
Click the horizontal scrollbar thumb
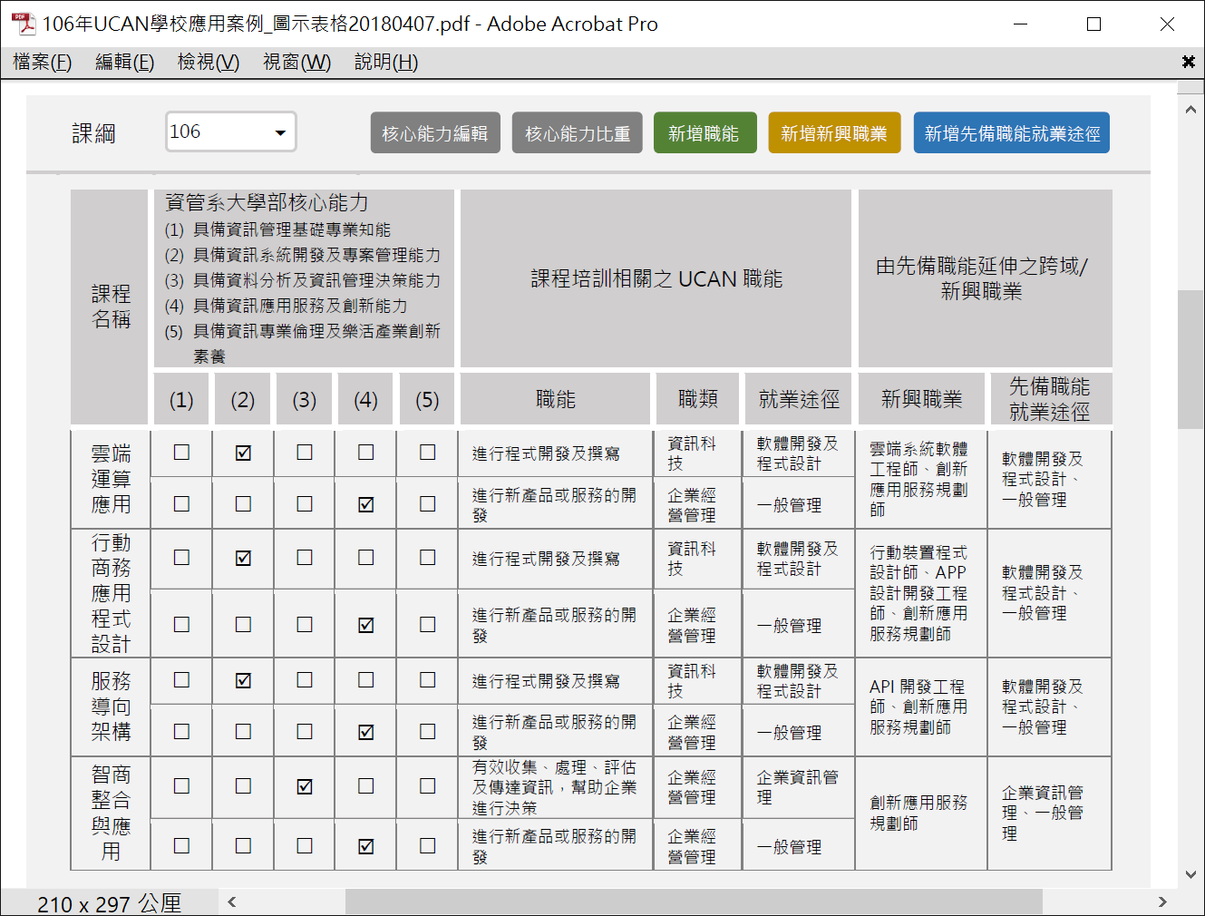[x=694, y=901]
